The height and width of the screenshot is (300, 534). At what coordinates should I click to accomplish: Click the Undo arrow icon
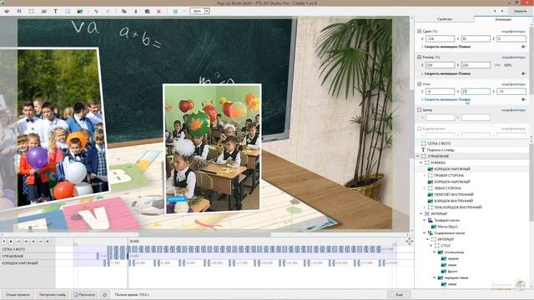[x=96, y=11]
